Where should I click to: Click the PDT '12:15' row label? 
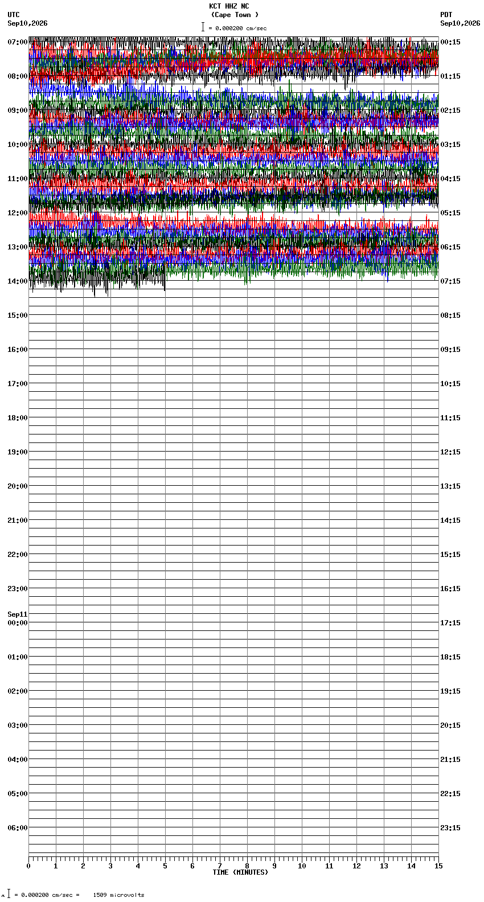450,452
